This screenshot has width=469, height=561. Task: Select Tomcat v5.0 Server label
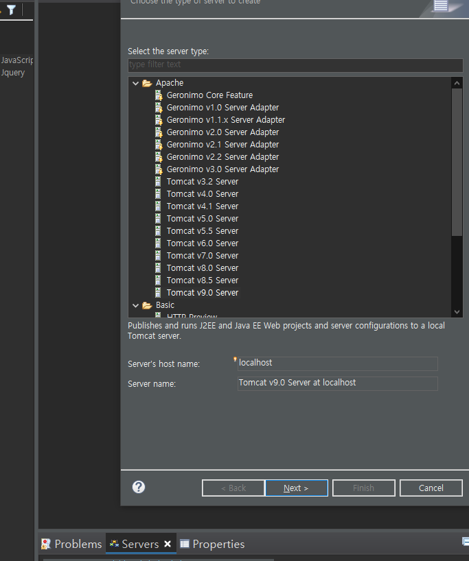pyautogui.click(x=203, y=219)
